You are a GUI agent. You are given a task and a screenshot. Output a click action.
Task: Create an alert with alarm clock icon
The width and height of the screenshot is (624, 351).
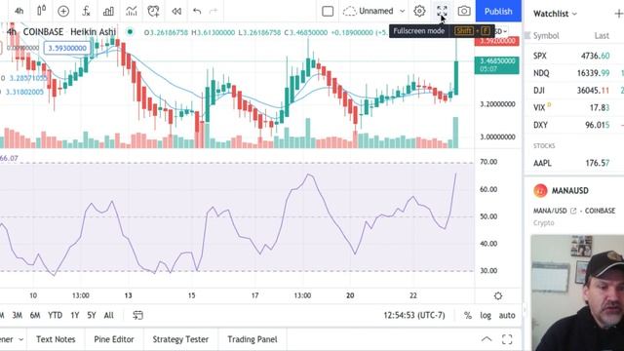153,11
